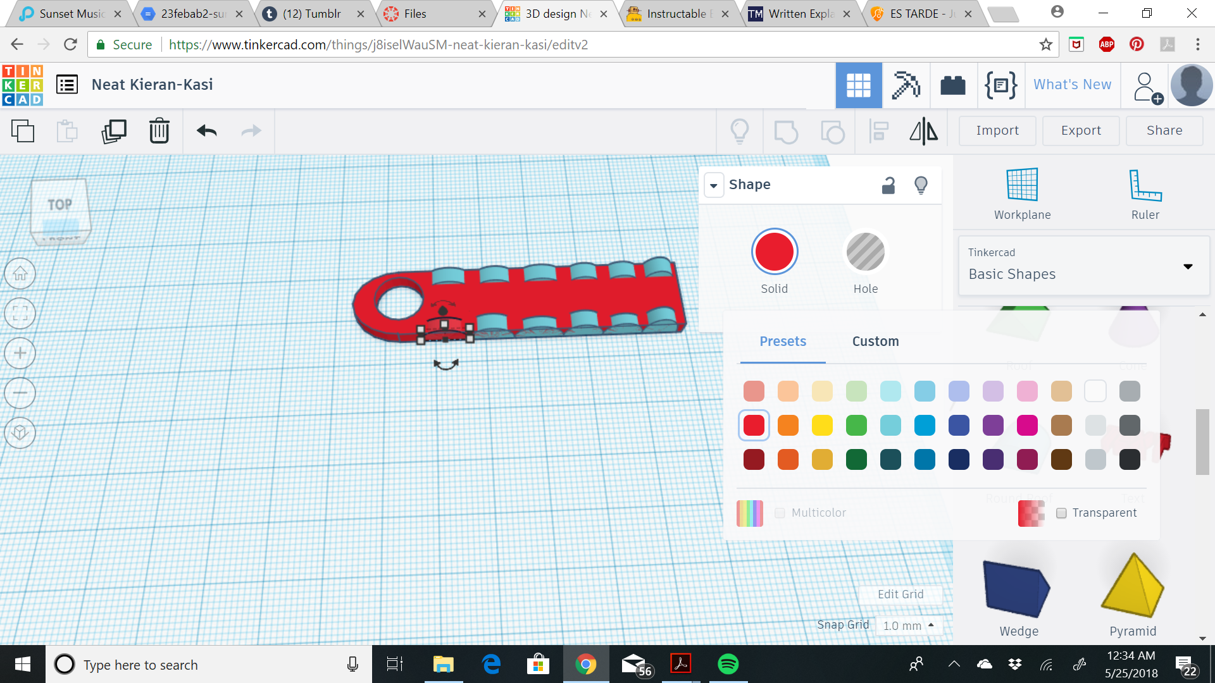Enable the Multicolor checkbox

pos(780,513)
